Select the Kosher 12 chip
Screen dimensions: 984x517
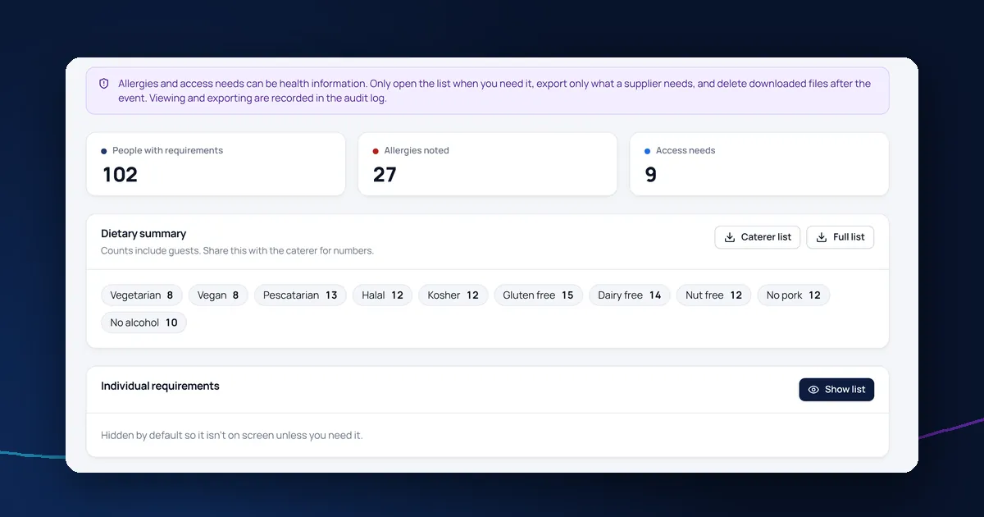[x=453, y=295]
